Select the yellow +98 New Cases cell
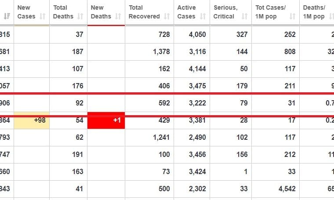 click(32, 120)
